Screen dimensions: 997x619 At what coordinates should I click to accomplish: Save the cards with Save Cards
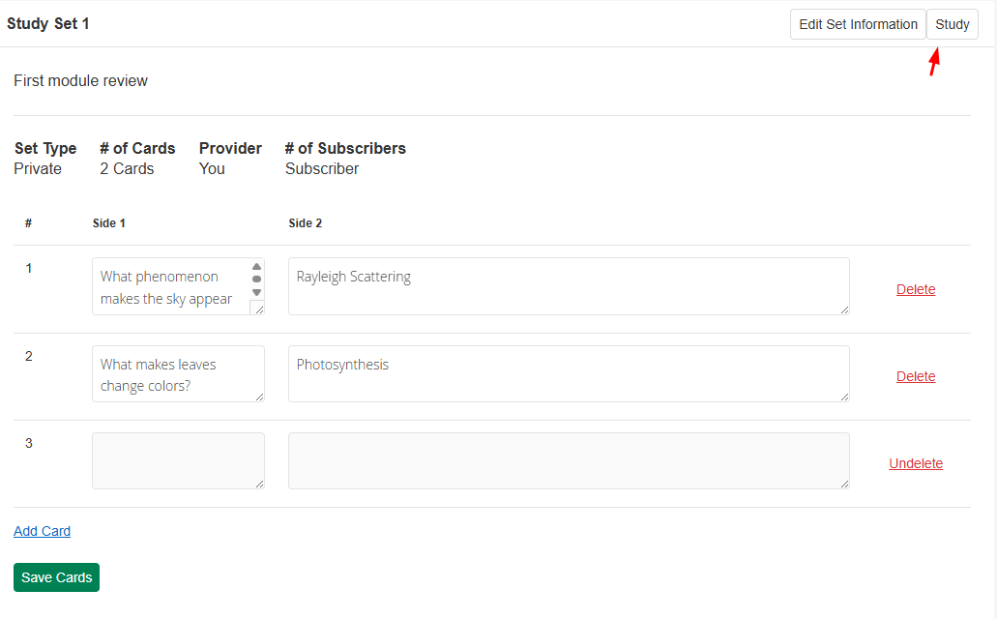pyautogui.click(x=56, y=577)
